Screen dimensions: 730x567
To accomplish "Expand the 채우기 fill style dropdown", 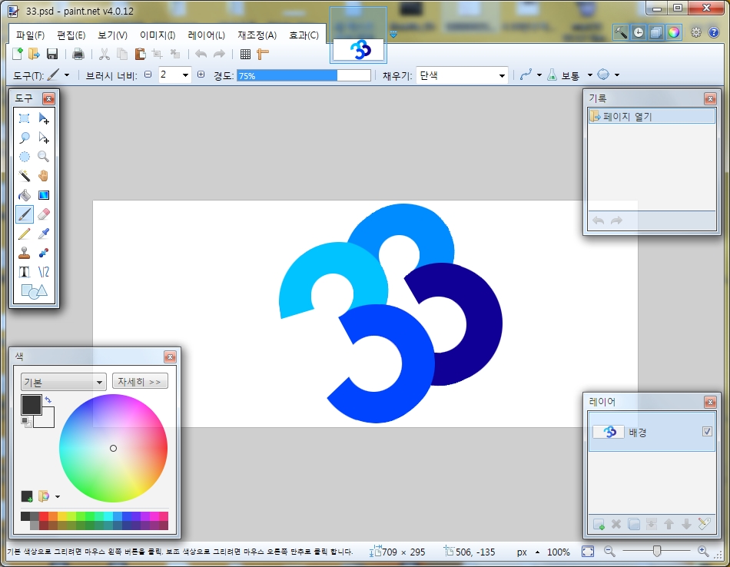I will click(x=502, y=75).
